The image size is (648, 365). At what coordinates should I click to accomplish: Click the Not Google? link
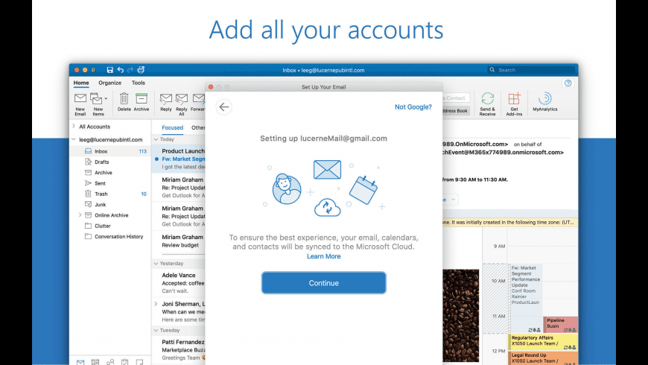pos(413,107)
